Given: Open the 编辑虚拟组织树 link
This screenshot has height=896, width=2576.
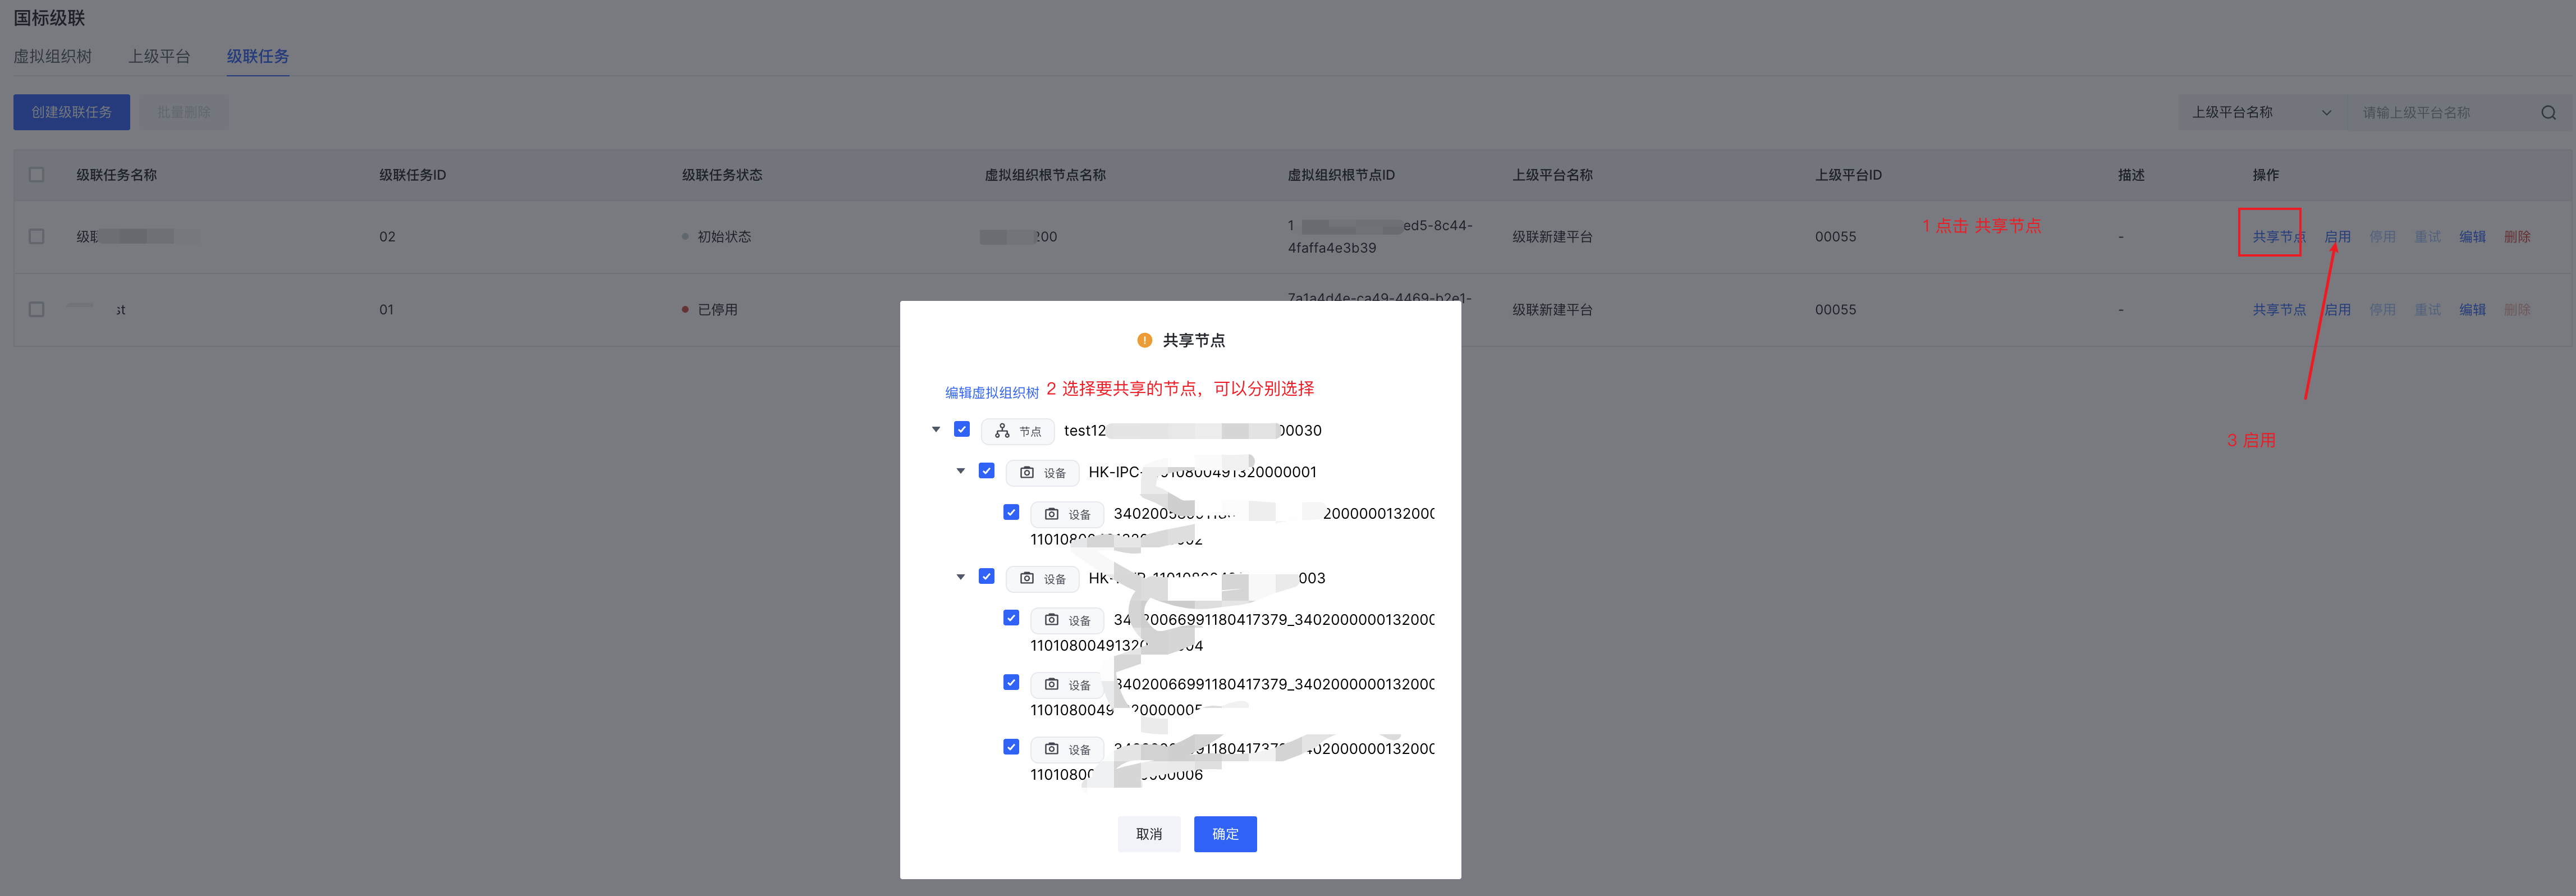Looking at the screenshot, I should (x=991, y=393).
